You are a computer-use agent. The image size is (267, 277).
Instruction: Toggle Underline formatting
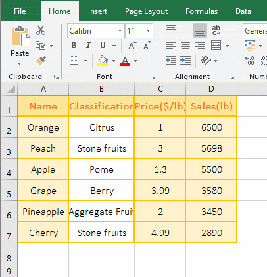(103, 46)
